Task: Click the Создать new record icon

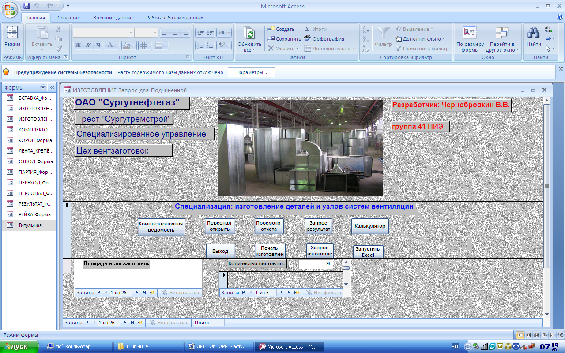Action: point(281,29)
